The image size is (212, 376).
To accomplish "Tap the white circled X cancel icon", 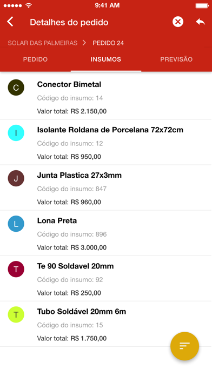I will click(x=178, y=22).
